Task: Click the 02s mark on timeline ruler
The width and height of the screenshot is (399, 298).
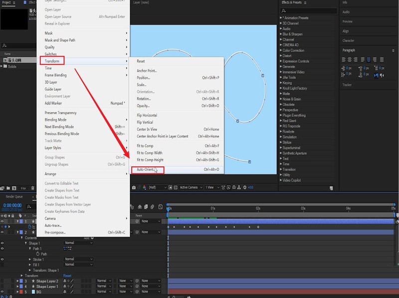Action: coord(258,208)
